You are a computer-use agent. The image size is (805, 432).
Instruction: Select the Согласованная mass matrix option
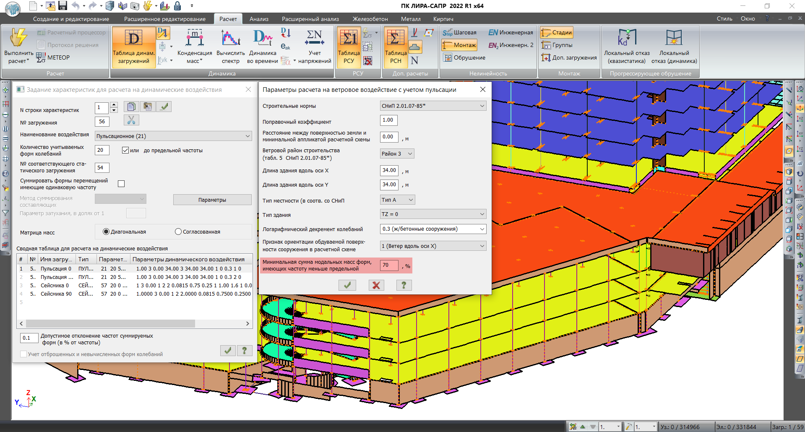coord(178,232)
